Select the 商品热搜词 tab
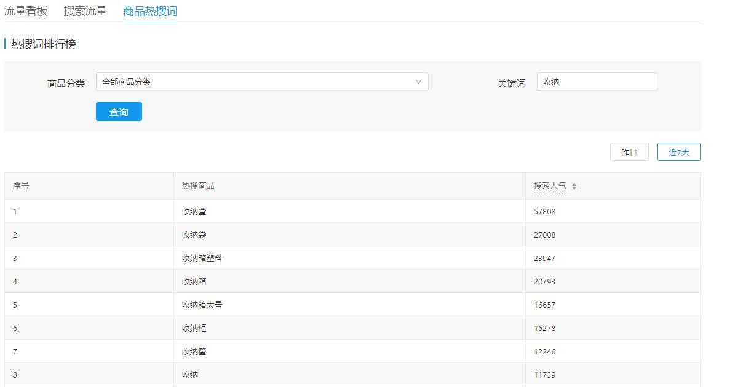The height and width of the screenshot is (387, 730). (x=150, y=11)
